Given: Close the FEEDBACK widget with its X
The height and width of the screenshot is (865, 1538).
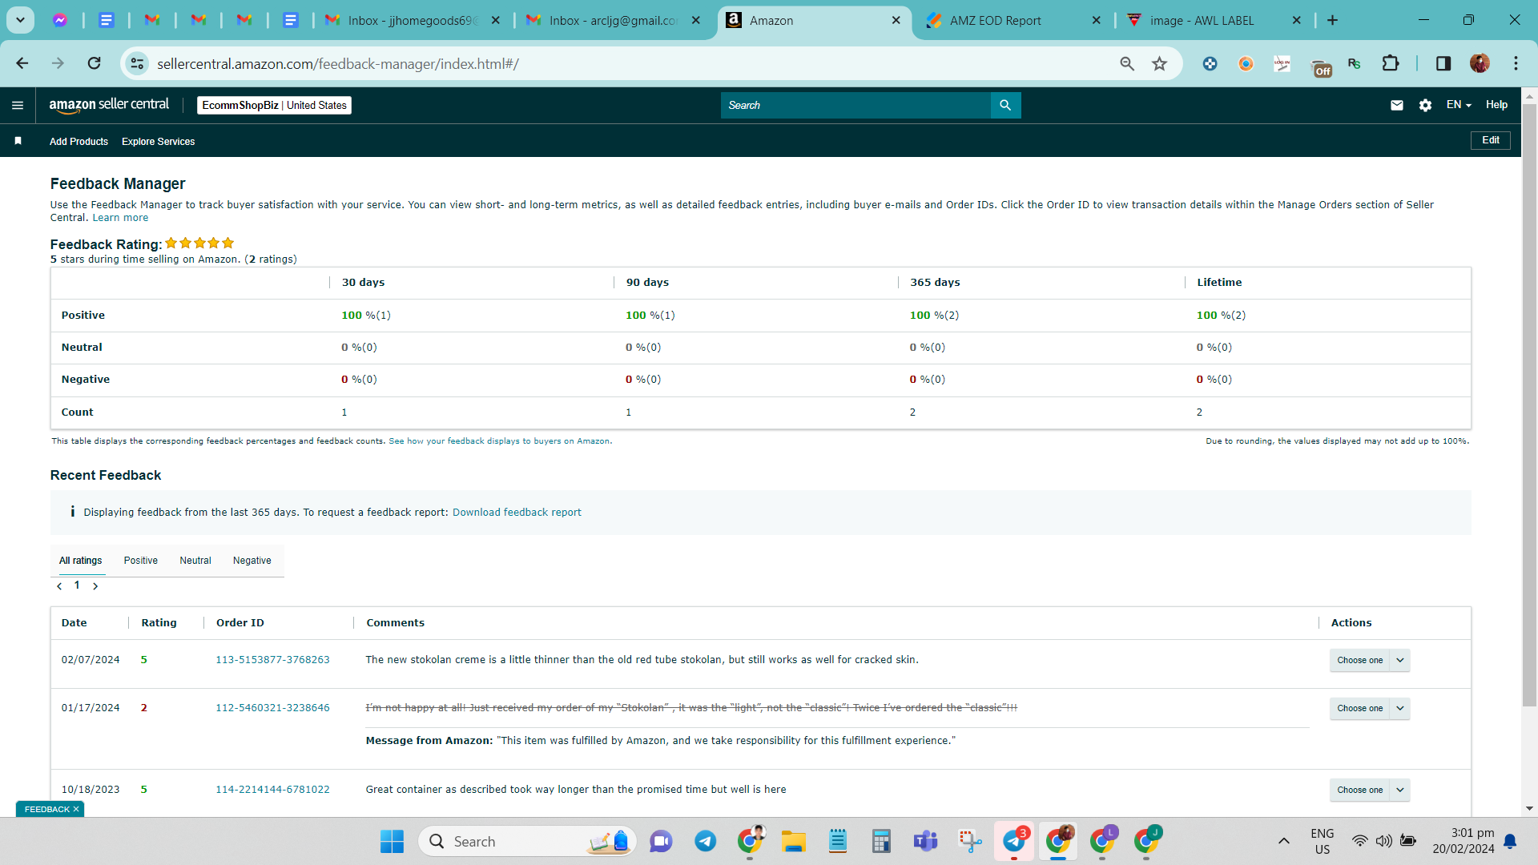Looking at the screenshot, I should click(76, 809).
